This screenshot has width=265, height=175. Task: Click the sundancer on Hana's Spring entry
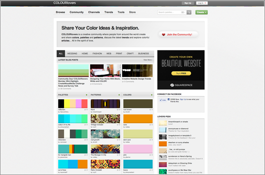181,158
